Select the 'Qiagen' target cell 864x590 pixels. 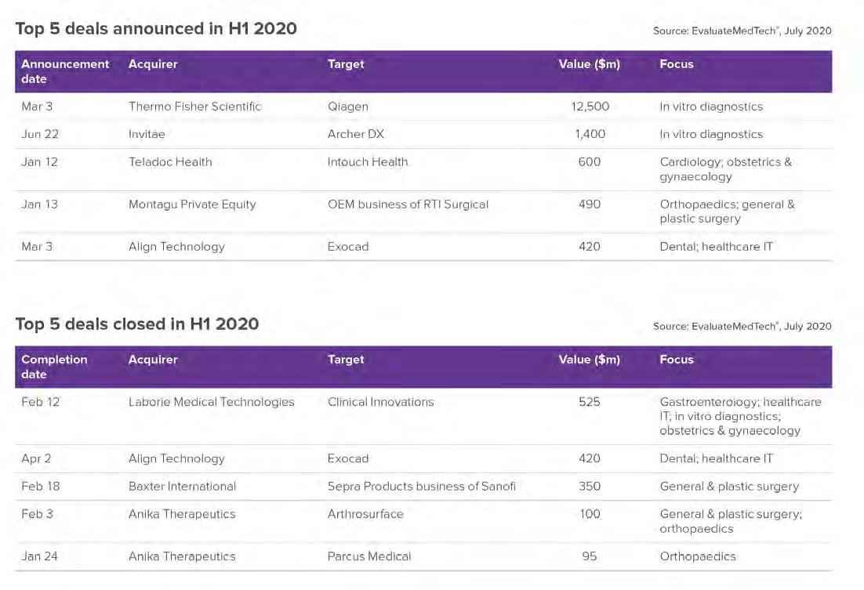[x=347, y=107]
